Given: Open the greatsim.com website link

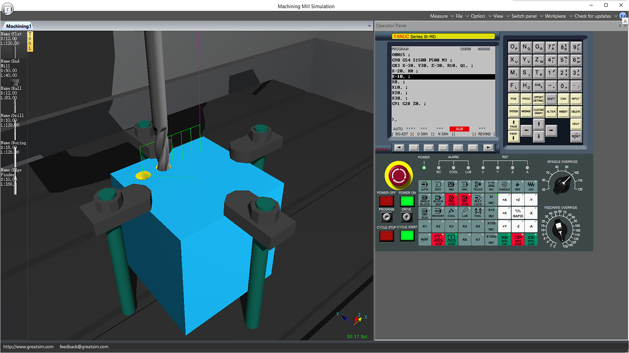Looking at the screenshot, I should 28,347.
